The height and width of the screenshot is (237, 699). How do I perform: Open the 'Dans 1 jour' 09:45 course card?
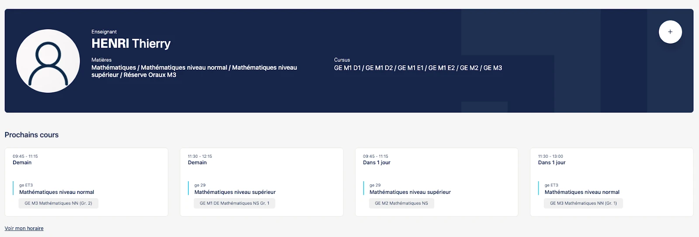click(436, 170)
